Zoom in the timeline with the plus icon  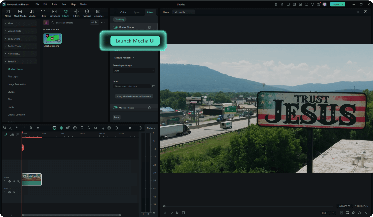click(140, 128)
